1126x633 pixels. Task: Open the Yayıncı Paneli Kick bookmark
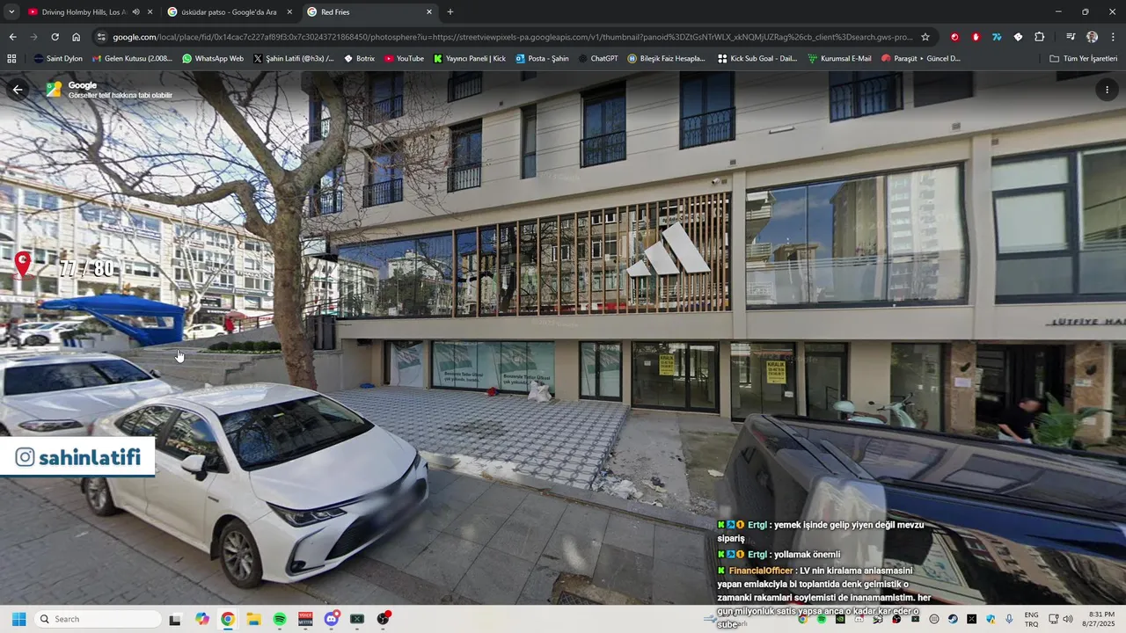[x=470, y=59]
